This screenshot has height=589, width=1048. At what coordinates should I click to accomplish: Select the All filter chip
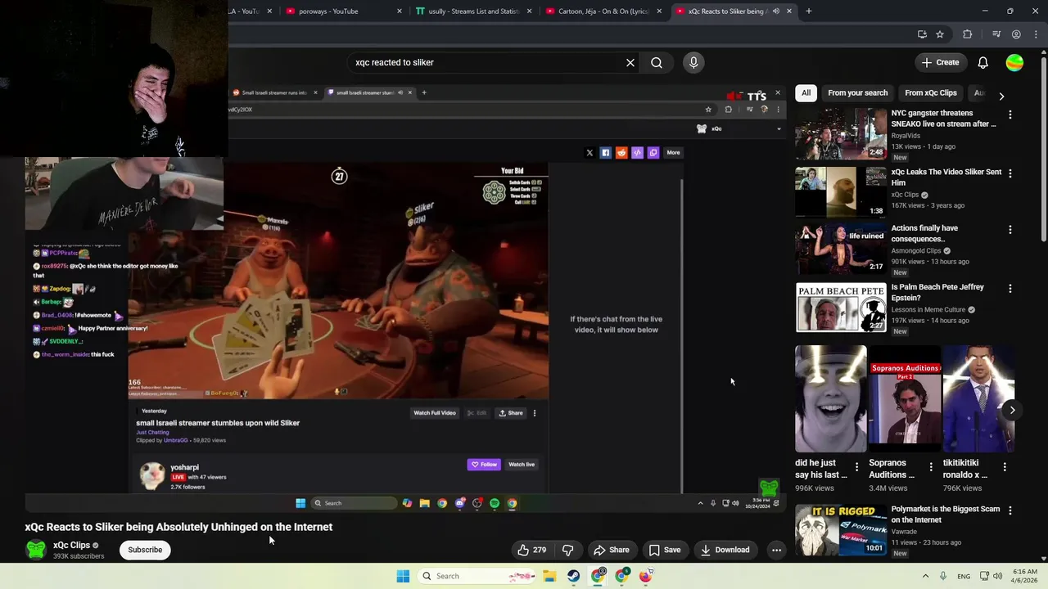[806, 92]
